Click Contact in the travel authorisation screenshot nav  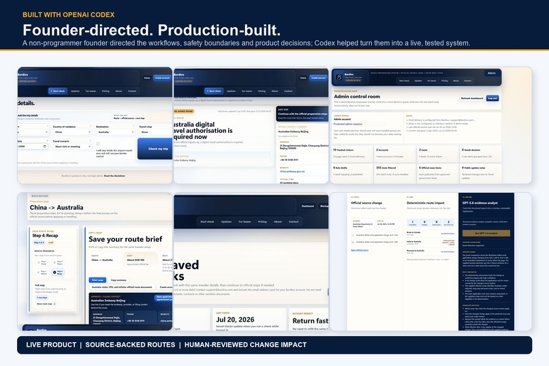288,91
